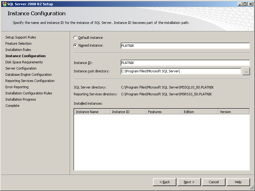Maximize the SQL Server 2008 R2 Setup window

245,4
